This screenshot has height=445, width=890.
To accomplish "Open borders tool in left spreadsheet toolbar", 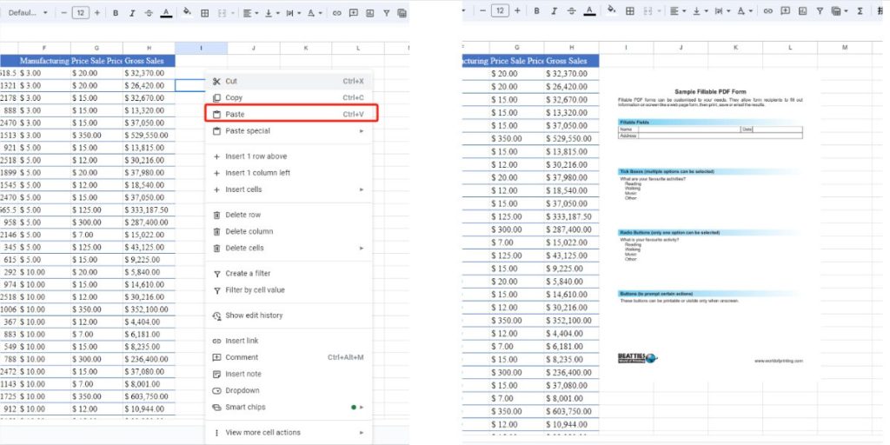I will 205,12.
